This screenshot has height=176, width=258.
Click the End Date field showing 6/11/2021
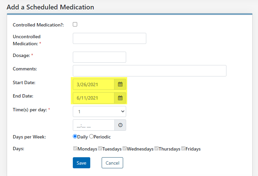click(x=94, y=98)
